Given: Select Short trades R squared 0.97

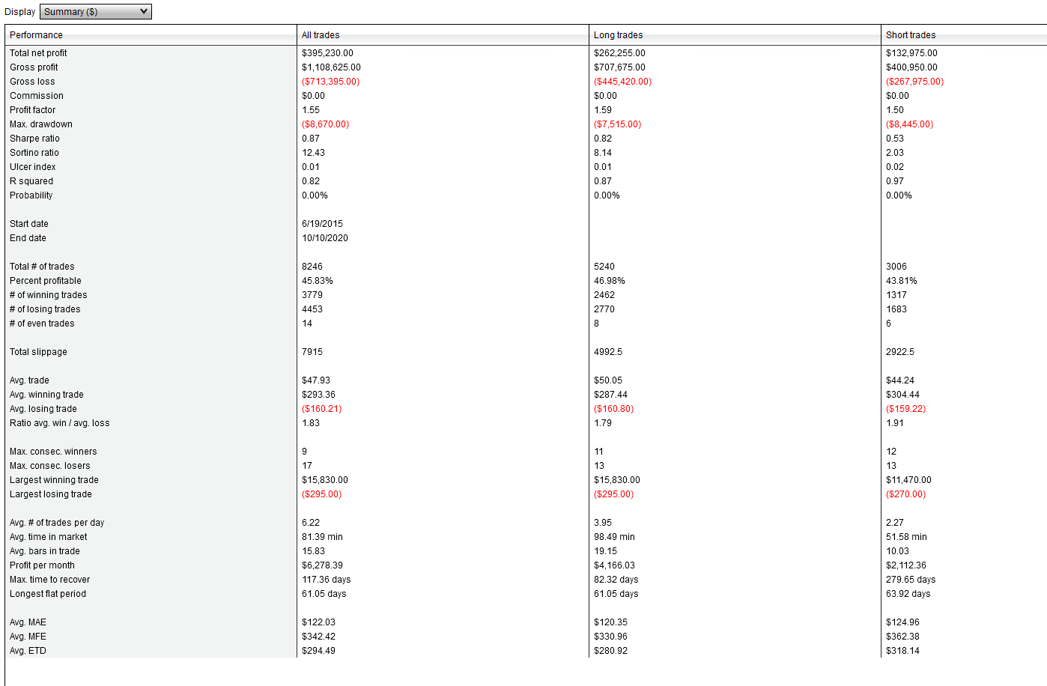Looking at the screenshot, I should click(x=895, y=181).
